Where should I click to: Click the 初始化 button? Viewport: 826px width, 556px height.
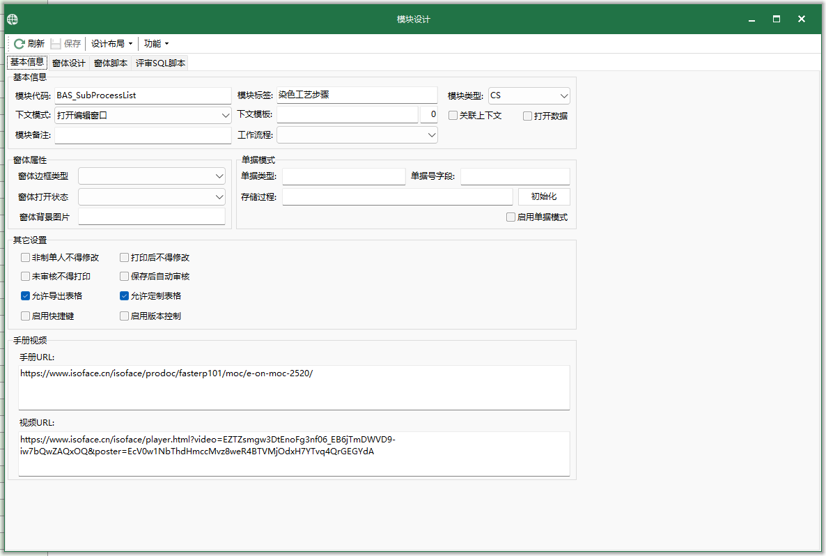(x=544, y=197)
